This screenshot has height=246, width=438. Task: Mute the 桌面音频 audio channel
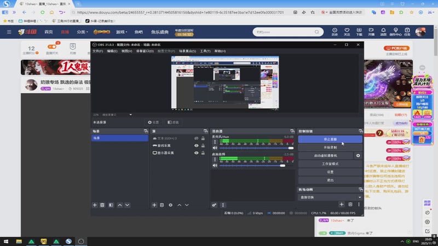[x=215, y=166]
